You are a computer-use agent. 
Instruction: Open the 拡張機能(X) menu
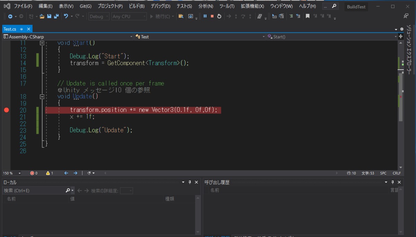click(252, 6)
